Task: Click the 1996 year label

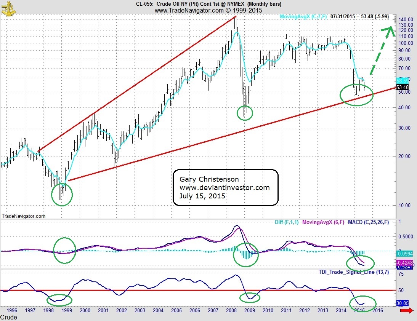Action: pos(12,310)
